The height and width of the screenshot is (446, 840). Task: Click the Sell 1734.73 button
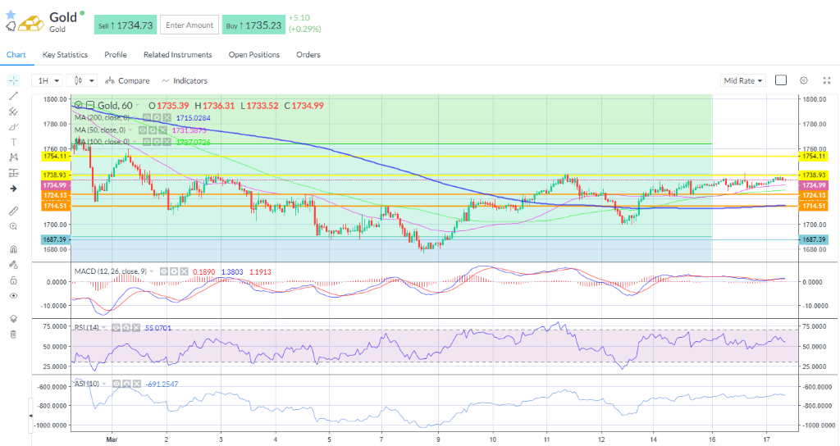coord(125,25)
